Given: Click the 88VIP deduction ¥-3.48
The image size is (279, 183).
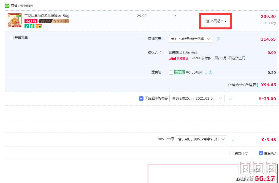Looking at the screenshot, I should click(269, 140).
